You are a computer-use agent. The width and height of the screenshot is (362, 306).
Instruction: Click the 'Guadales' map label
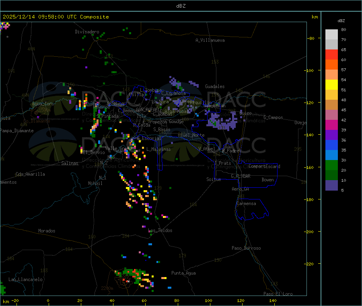pyautogui.click(x=215, y=86)
